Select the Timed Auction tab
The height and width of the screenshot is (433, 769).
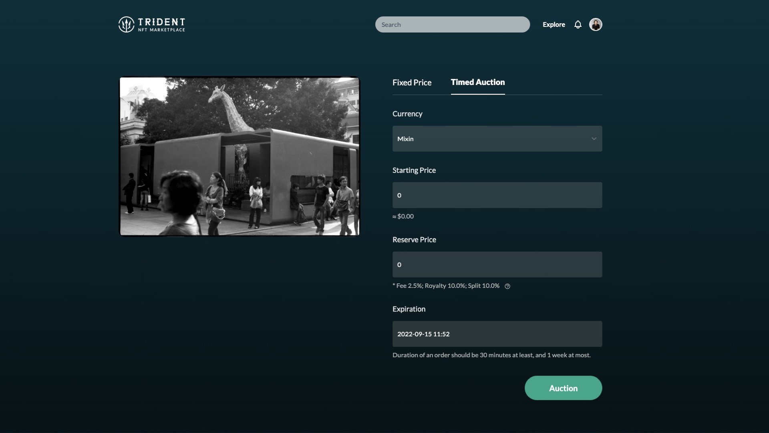(477, 82)
